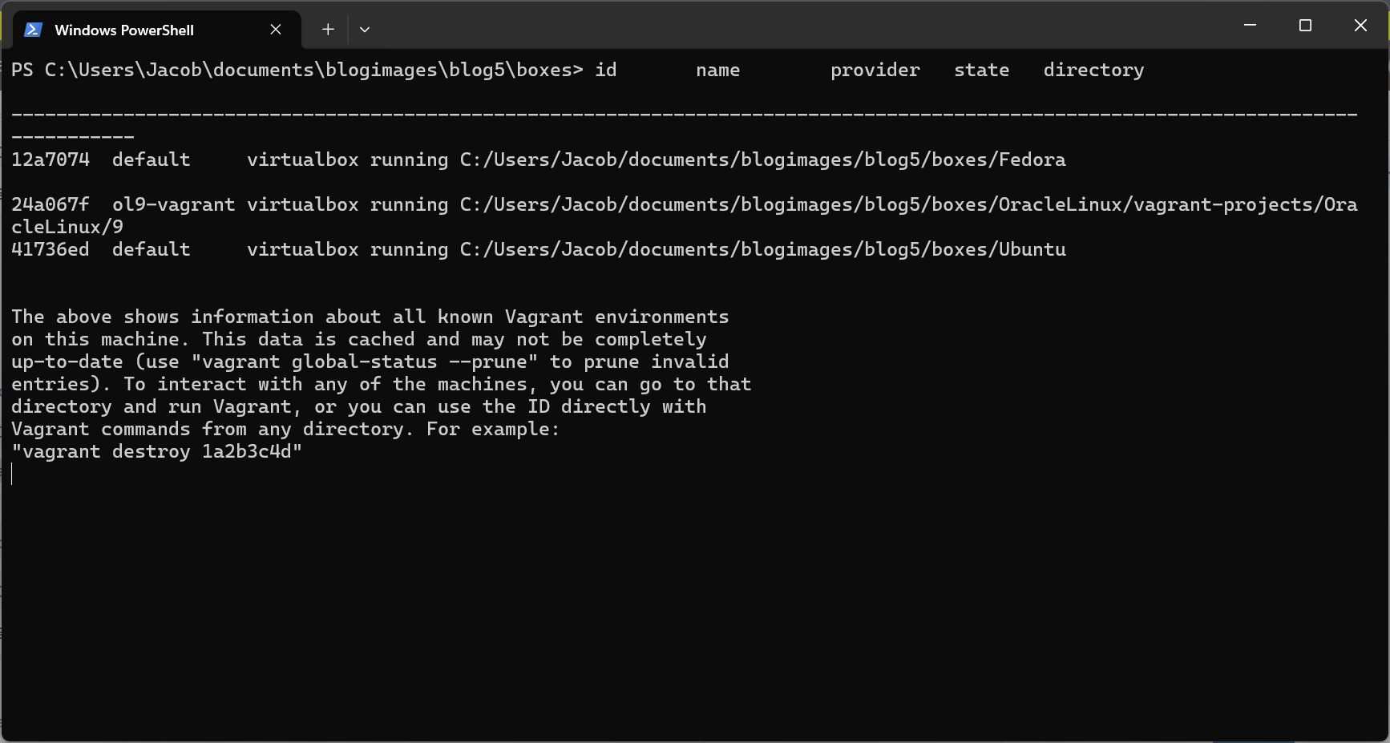The image size is (1390, 743).
Task: Click the "vagrant global-status --prune" command text
Action: coord(365,361)
